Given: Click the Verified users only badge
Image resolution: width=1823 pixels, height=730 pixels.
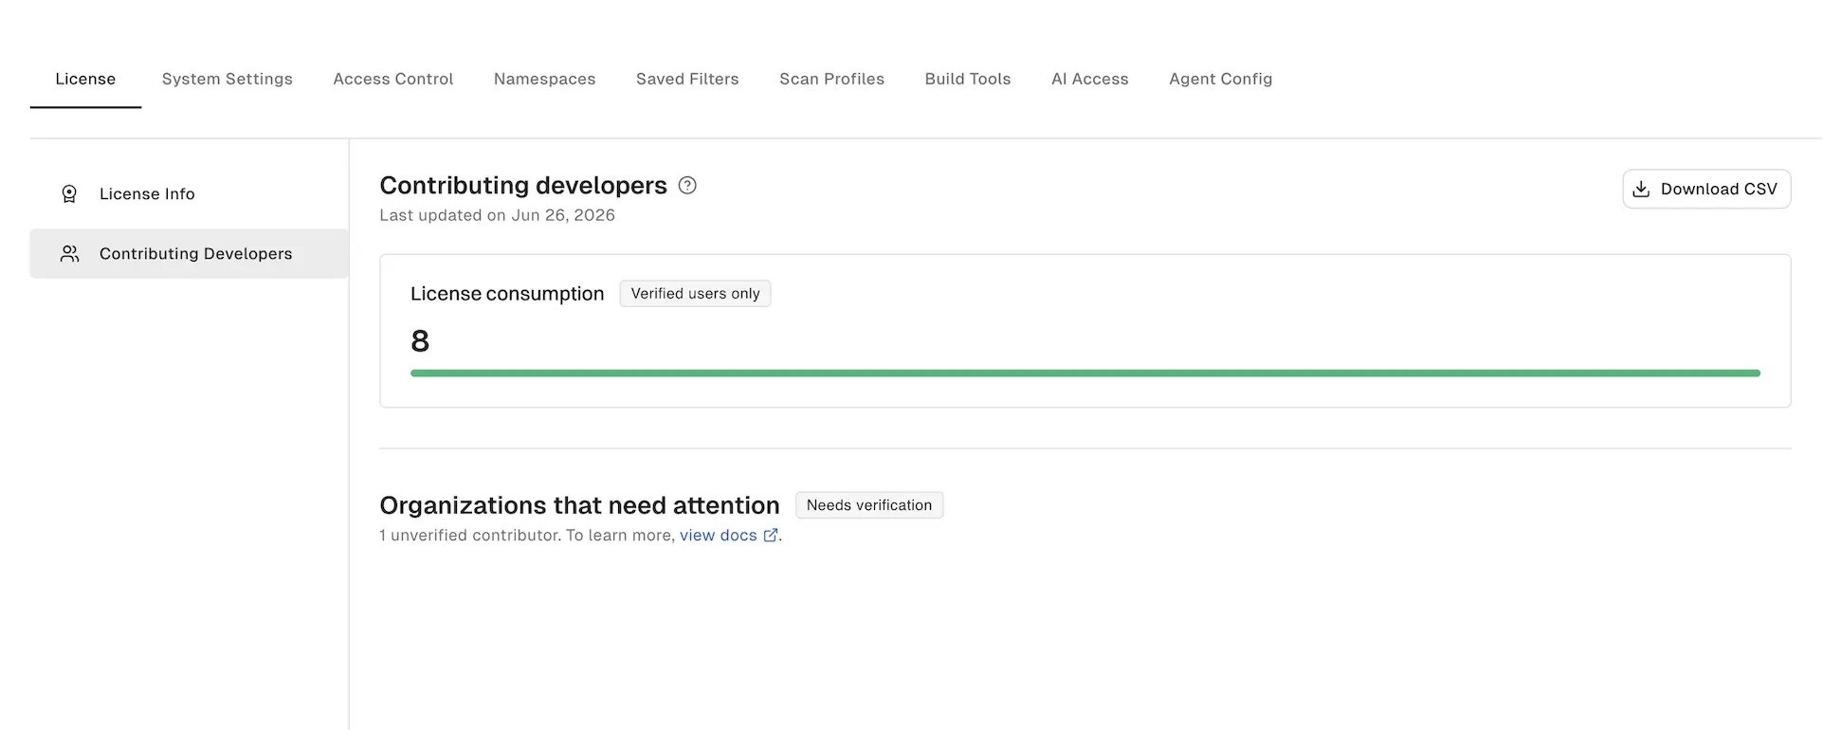Looking at the screenshot, I should click(695, 294).
